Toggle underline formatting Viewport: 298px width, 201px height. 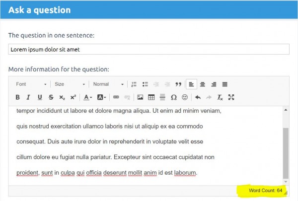point(40,97)
